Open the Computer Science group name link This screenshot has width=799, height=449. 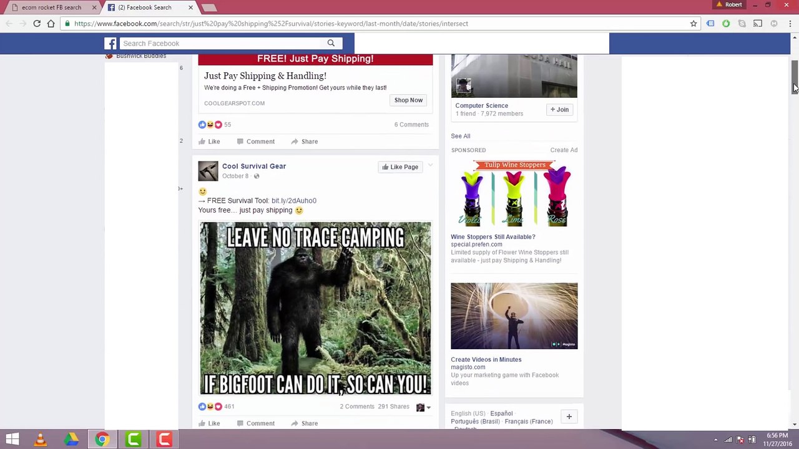coord(482,106)
